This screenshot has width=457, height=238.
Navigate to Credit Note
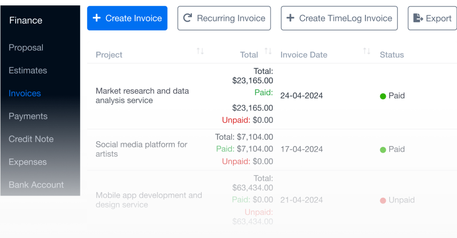[31, 139]
